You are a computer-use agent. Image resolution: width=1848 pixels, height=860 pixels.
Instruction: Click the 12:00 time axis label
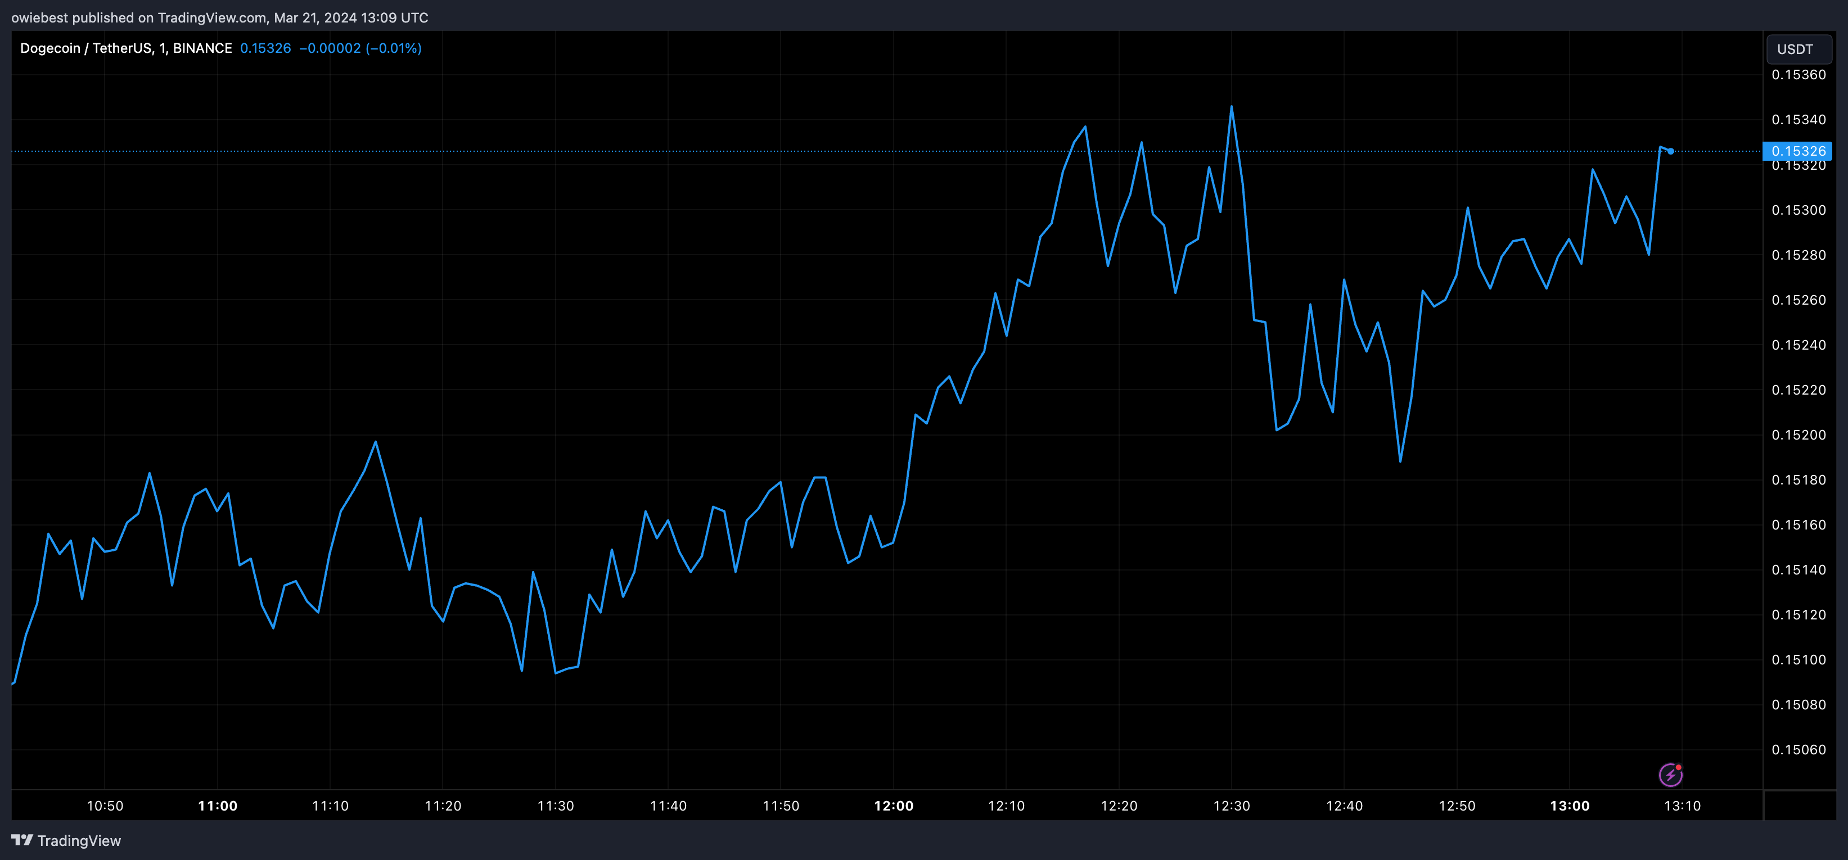[893, 805]
